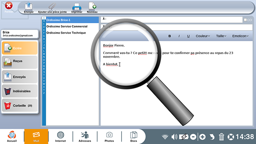Select contact Ordissimo Service Commercial

[67, 26]
